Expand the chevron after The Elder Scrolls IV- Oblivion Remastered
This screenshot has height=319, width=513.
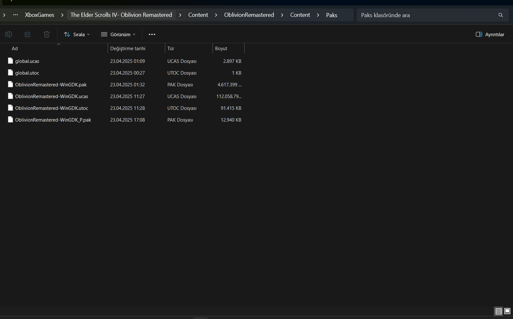(x=180, y=15)
